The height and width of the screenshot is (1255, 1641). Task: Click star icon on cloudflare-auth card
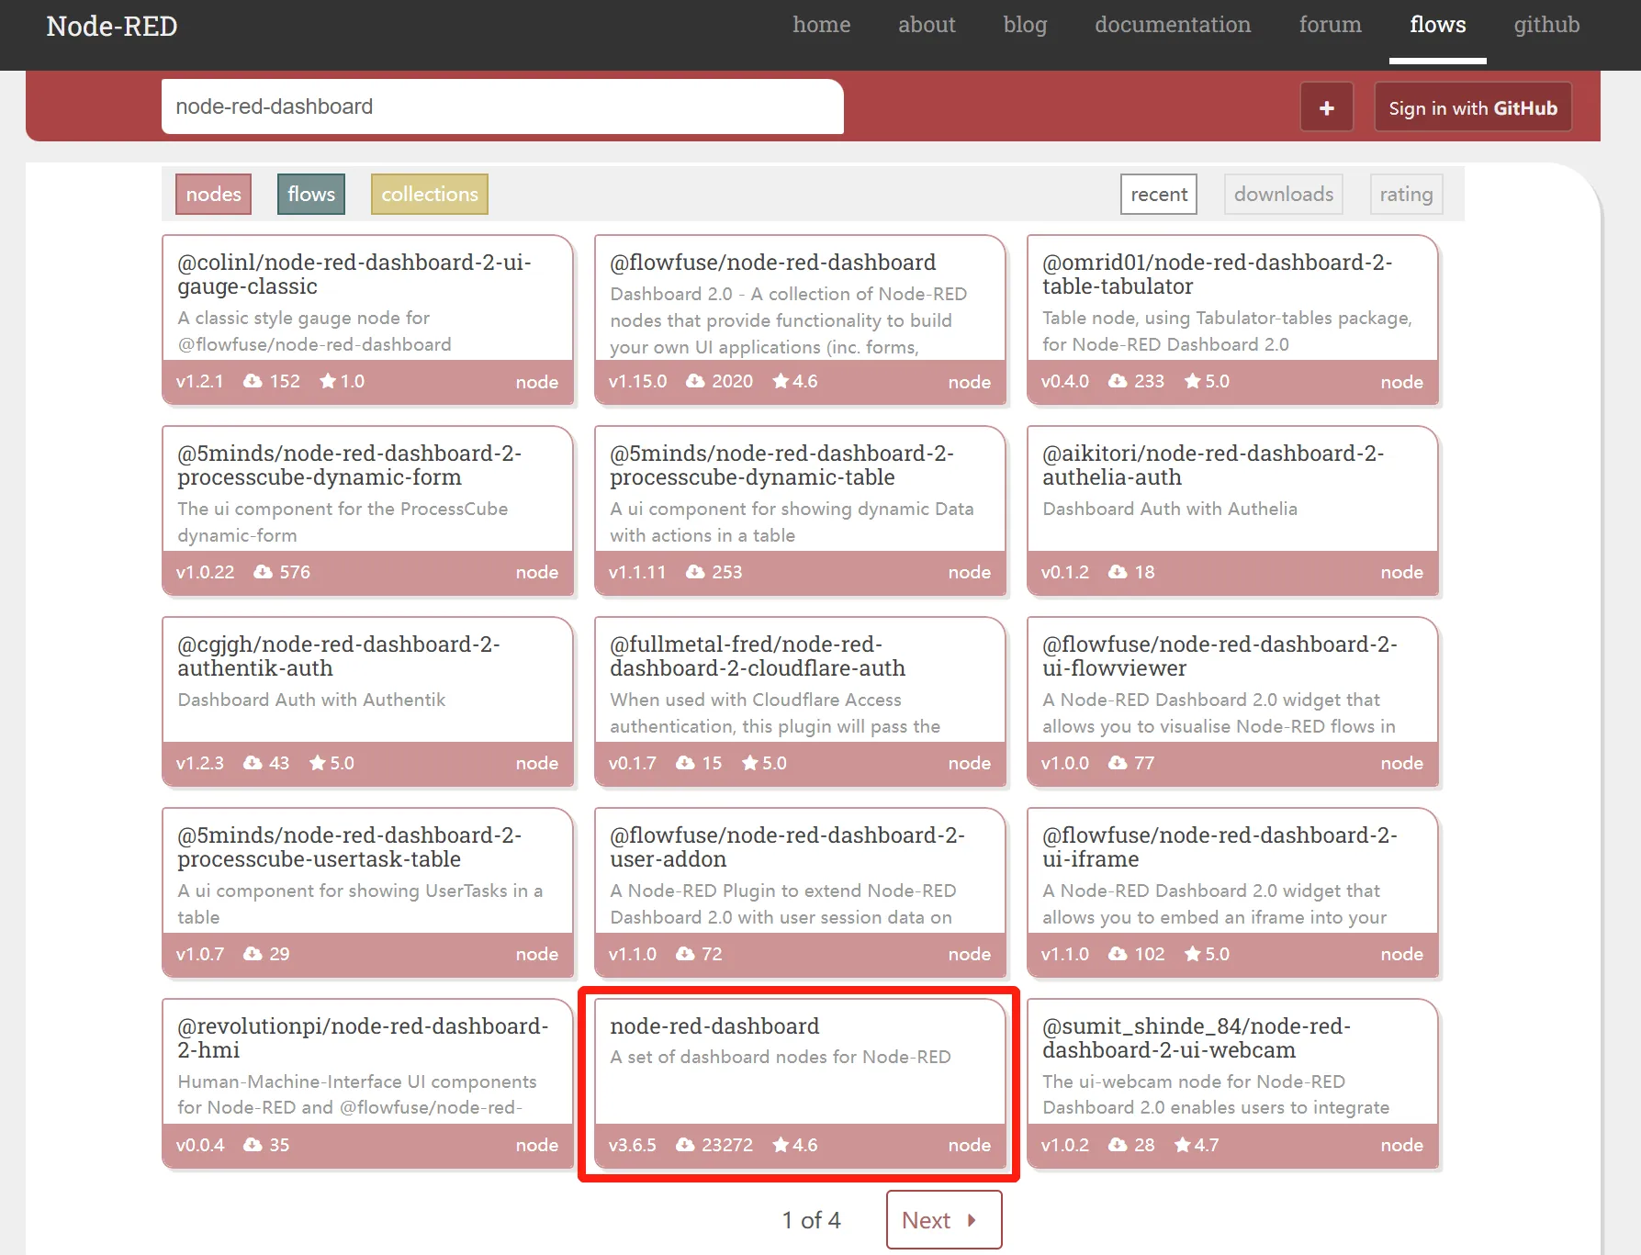point(750,763)
